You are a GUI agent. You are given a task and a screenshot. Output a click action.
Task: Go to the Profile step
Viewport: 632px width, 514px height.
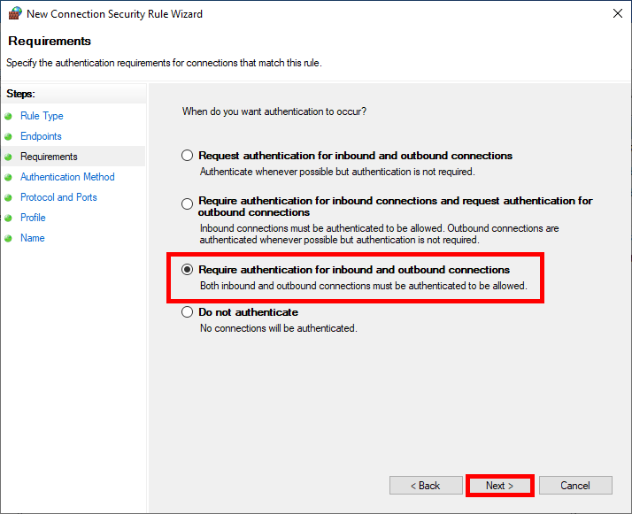click(x=33, y=218)
